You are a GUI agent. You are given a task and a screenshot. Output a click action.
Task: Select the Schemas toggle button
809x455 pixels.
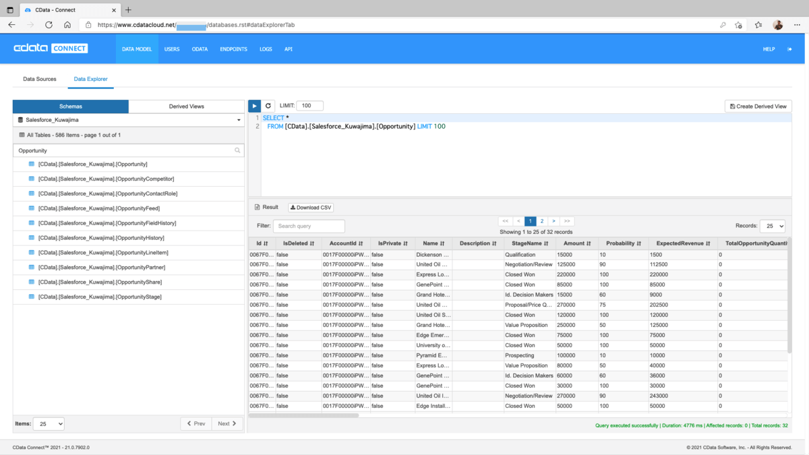pyautogui.click(x=71, y=107)
